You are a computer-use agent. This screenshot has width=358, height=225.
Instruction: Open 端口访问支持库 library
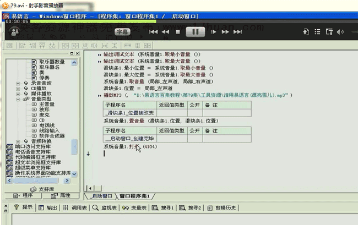(x=33, y=146)
